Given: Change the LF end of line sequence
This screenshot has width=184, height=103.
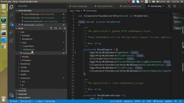Looking at the screenshot, I should coord(143,101).
